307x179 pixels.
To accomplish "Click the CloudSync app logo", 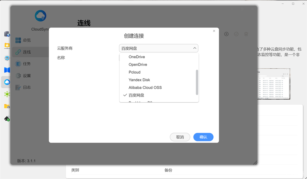I will tap(41, 16).
